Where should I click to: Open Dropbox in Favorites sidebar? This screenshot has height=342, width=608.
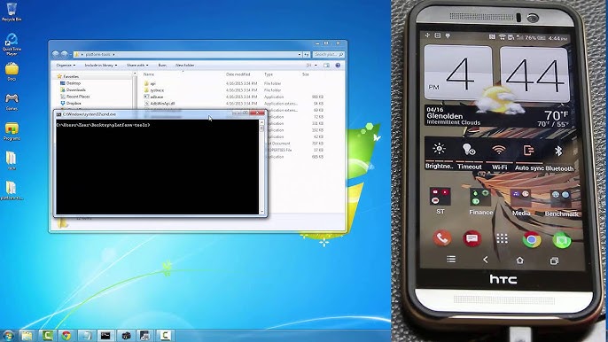click(x=71, y=103)
